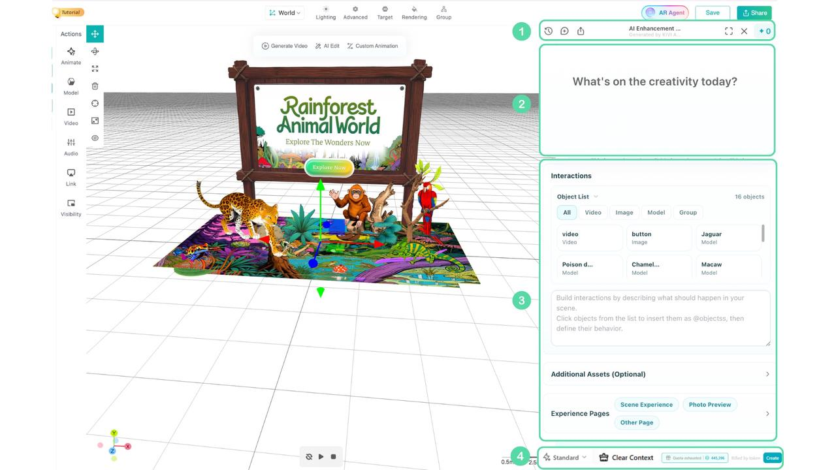
Task: Expand AI panel to fullscreen
Action: [729, 31]
